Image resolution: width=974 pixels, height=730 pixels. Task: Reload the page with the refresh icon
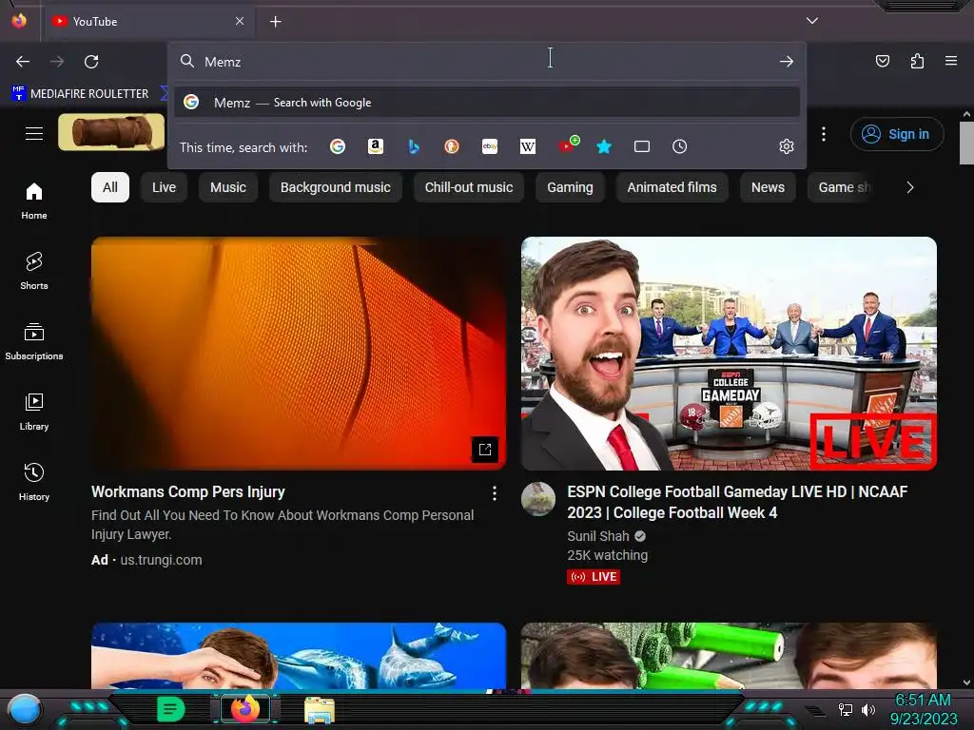coord(91,62)
